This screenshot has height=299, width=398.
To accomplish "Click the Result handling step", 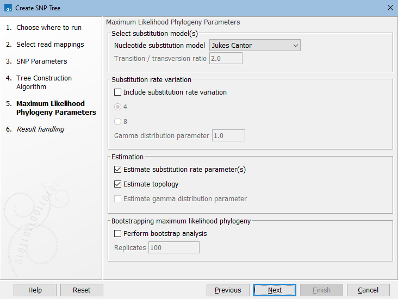I will [x=40, y=129].
